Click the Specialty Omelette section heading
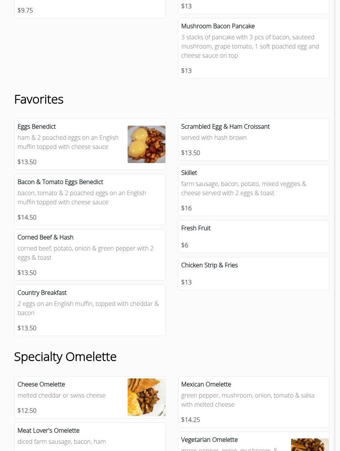340x451 pixels. pos(65,357)
